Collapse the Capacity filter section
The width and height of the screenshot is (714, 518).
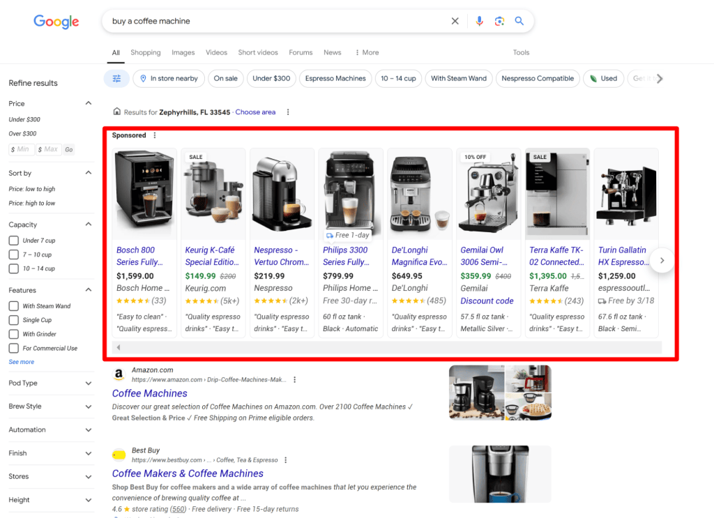tap(89, 224)
